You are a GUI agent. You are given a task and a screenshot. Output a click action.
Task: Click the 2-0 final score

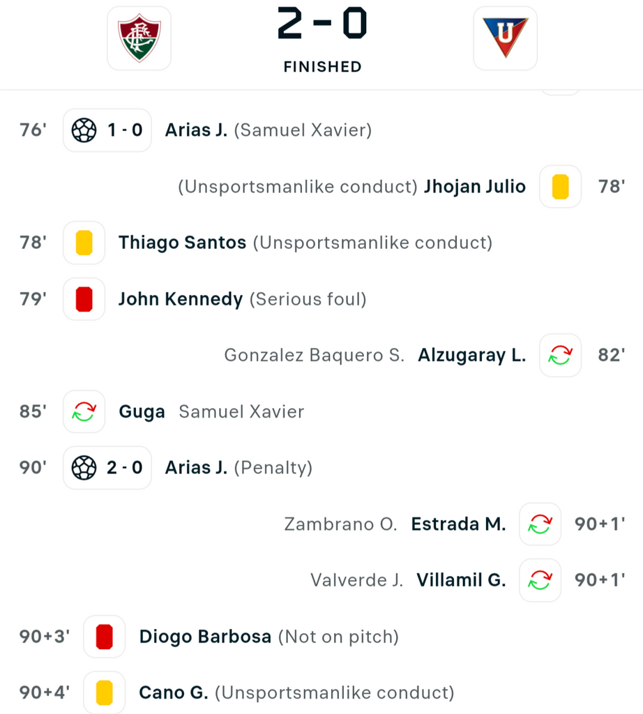click(322, 23)
